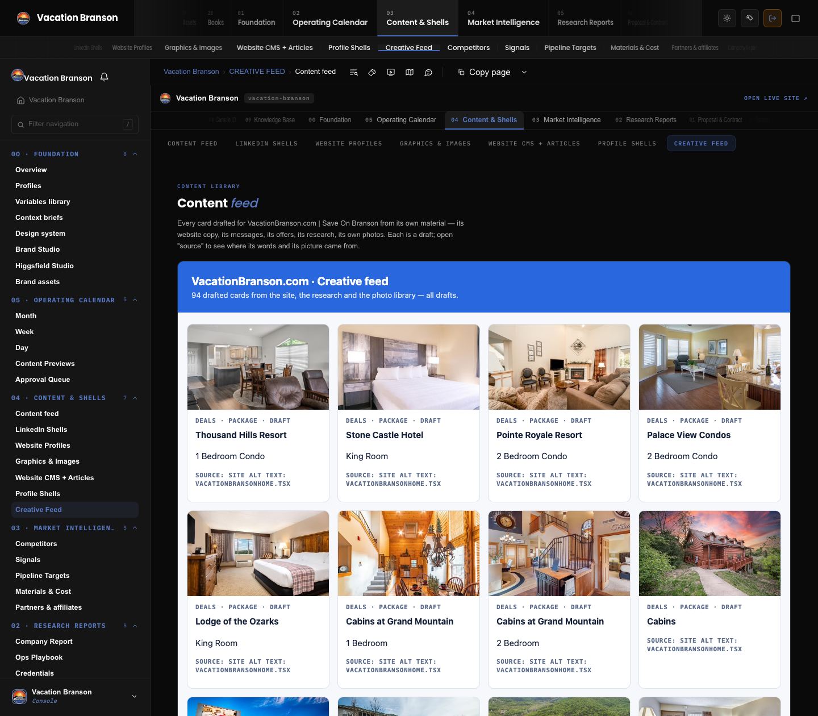Open the Research Reports tab in inner navigation
818x716 pixels.
646,120
